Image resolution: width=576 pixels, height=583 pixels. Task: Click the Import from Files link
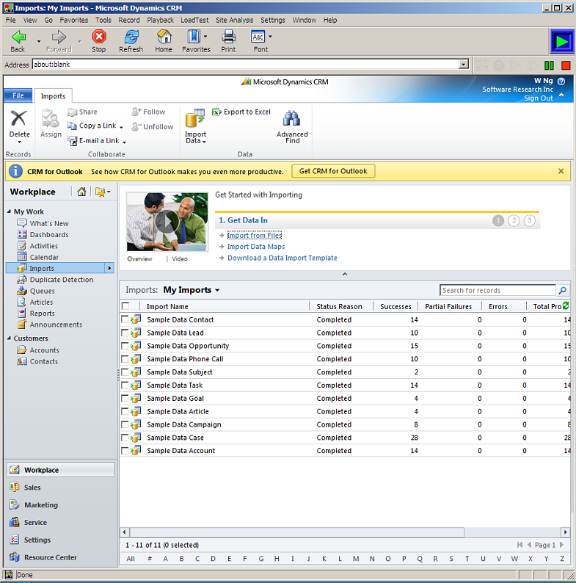255,236
